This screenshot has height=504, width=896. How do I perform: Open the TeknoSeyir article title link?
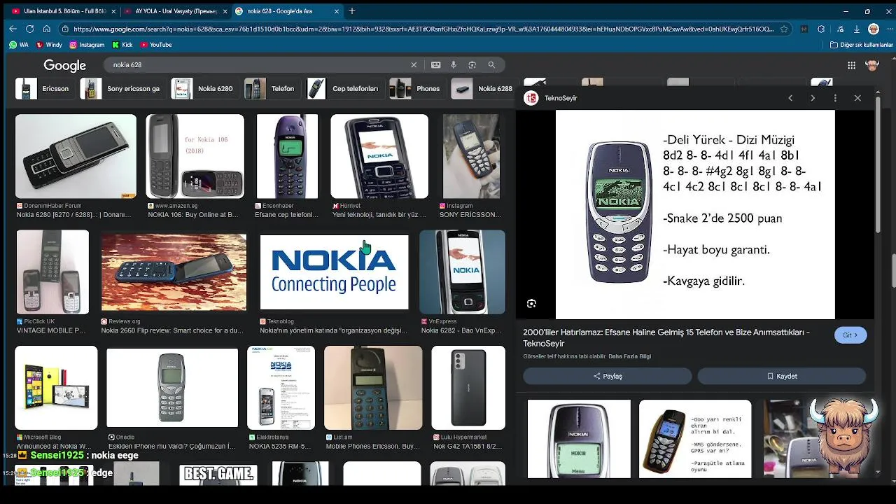(666, 338)
